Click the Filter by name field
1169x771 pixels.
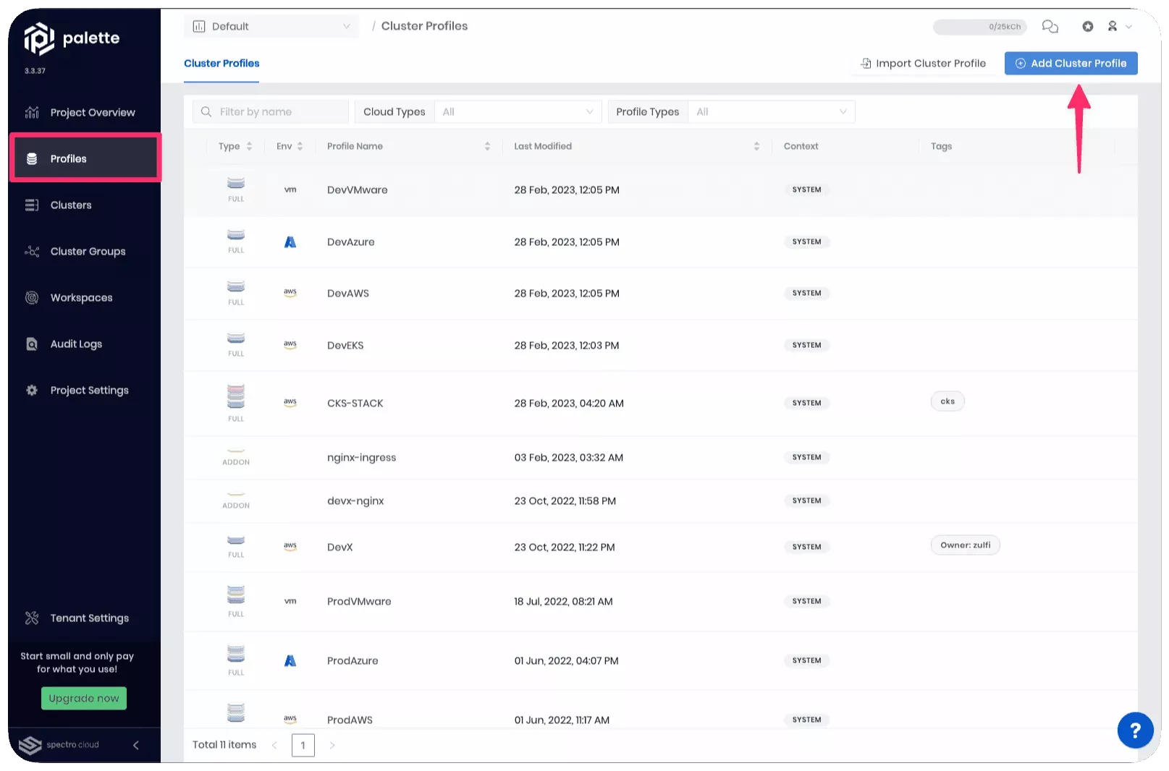pos(270,111)
